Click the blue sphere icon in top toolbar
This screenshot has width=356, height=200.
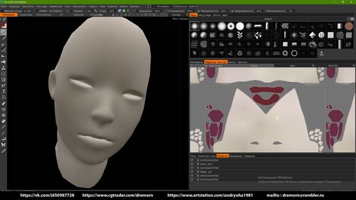[120, 11]
